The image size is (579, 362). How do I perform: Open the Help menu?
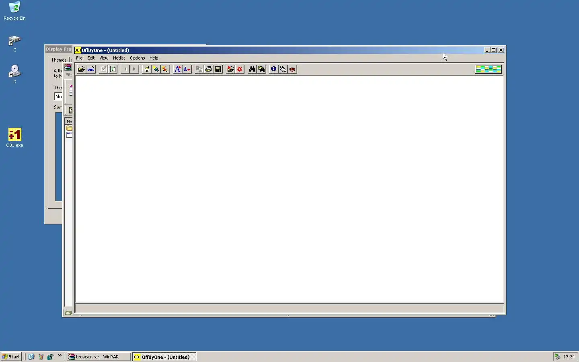[x=154, y=58]
